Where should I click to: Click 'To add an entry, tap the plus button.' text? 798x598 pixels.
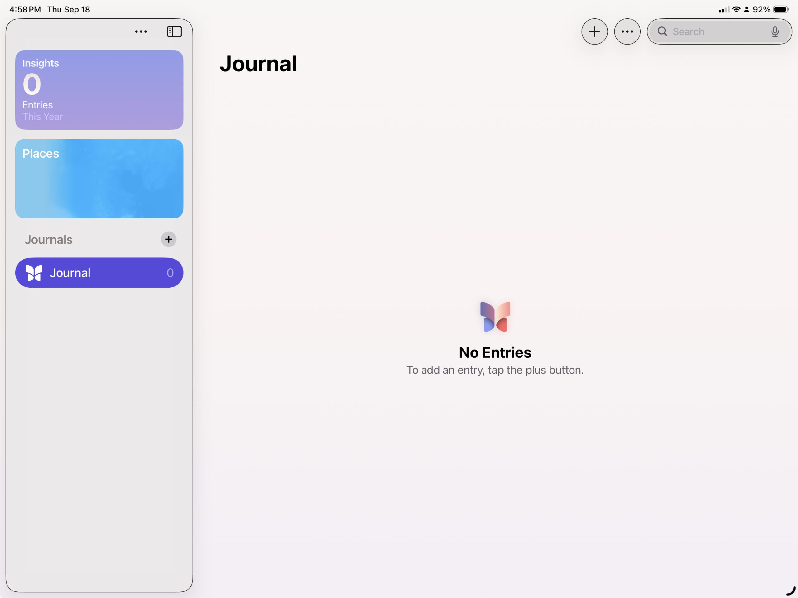(x=495, y=370)
